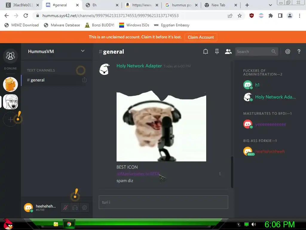Image resolution: width=306 pixels, height=230 pixels.
Task: Click the Chrome taskbar icon
Action: 69,224
